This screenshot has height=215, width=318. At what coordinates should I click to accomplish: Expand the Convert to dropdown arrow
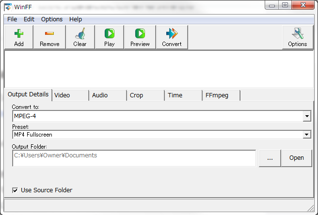(x=307, y=116)
